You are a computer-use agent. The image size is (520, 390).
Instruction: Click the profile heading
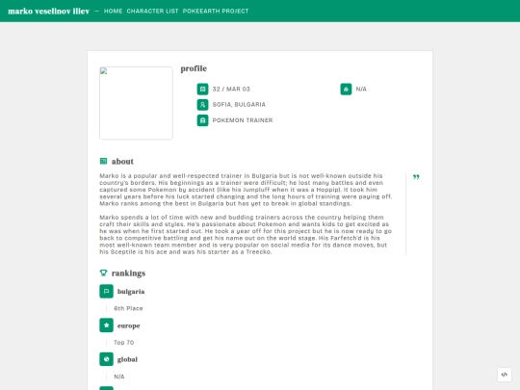click(194, 68)
